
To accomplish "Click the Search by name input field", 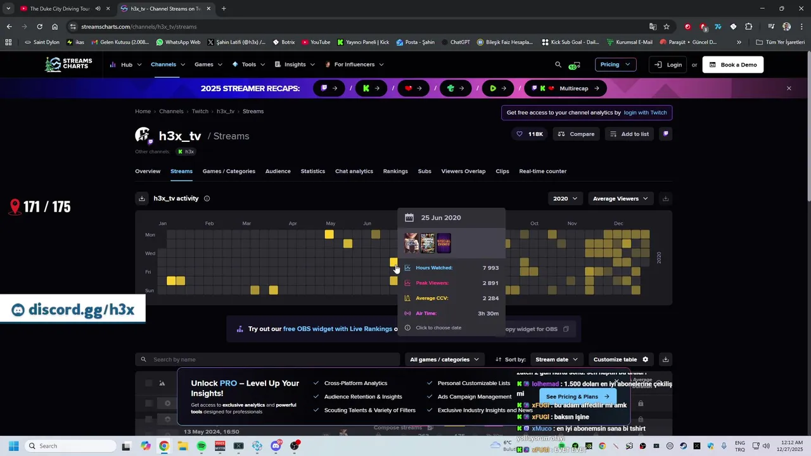I will click(268, 359).
